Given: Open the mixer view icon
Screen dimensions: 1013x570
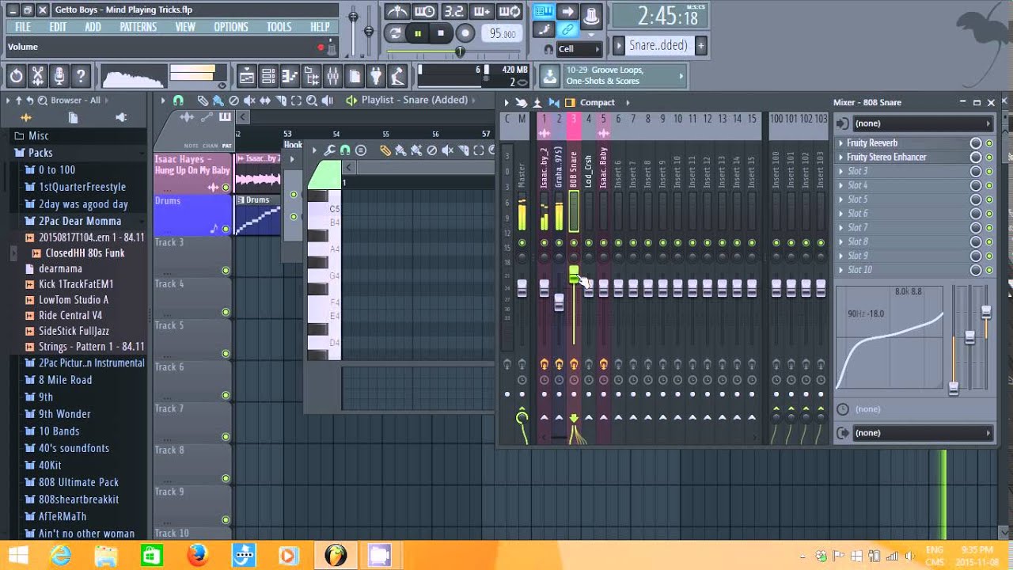Looking at the screenshot, I should coord(333,76).
